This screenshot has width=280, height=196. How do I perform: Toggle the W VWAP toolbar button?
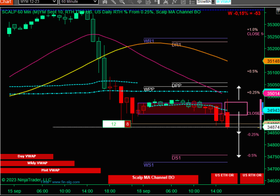tap(224, 2)
